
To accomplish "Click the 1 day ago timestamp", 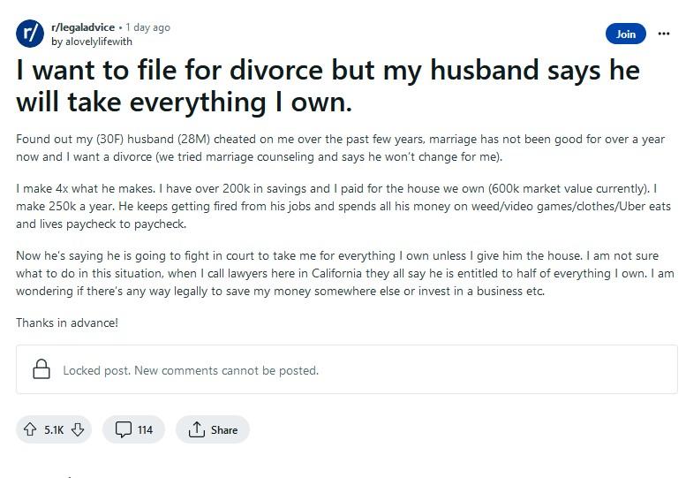I will (x=147, y=27).
